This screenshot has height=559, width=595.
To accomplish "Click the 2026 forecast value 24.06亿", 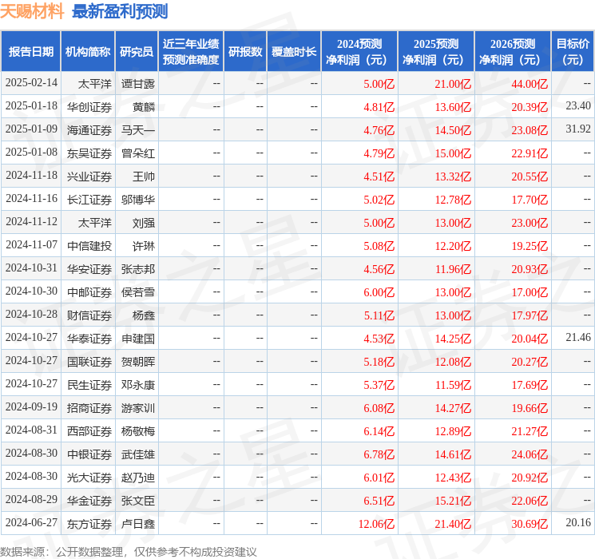I will 530,454.
